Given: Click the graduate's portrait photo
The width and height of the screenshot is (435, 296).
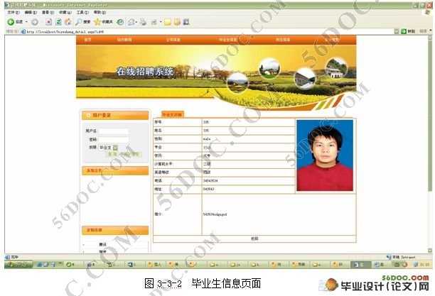Looking at the screenshot, I should [324, 155].
